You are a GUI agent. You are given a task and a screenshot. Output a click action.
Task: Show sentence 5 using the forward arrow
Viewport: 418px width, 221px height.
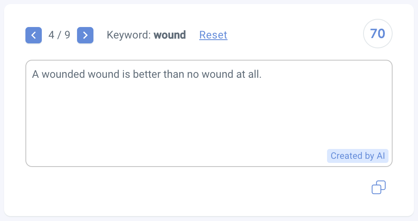pos(85,35)
